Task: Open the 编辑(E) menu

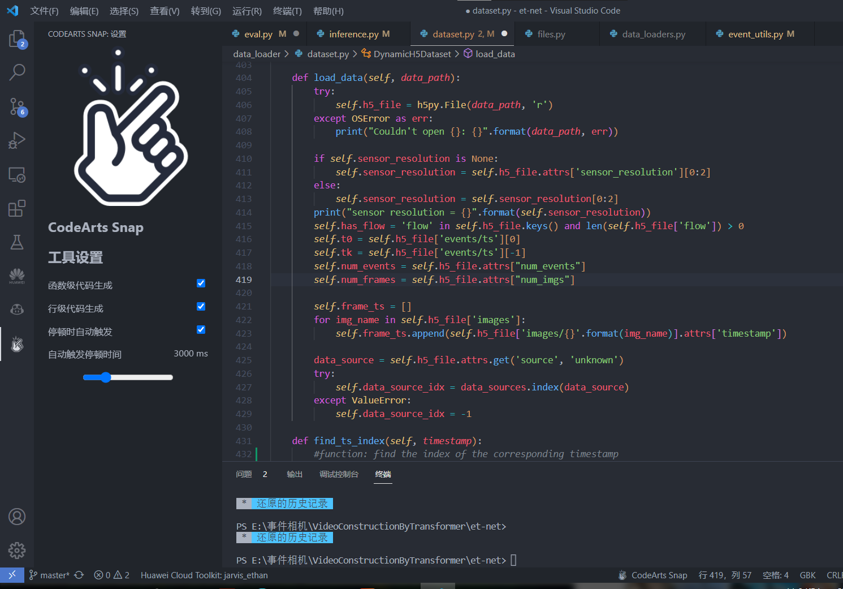Action: coord(84,11)
